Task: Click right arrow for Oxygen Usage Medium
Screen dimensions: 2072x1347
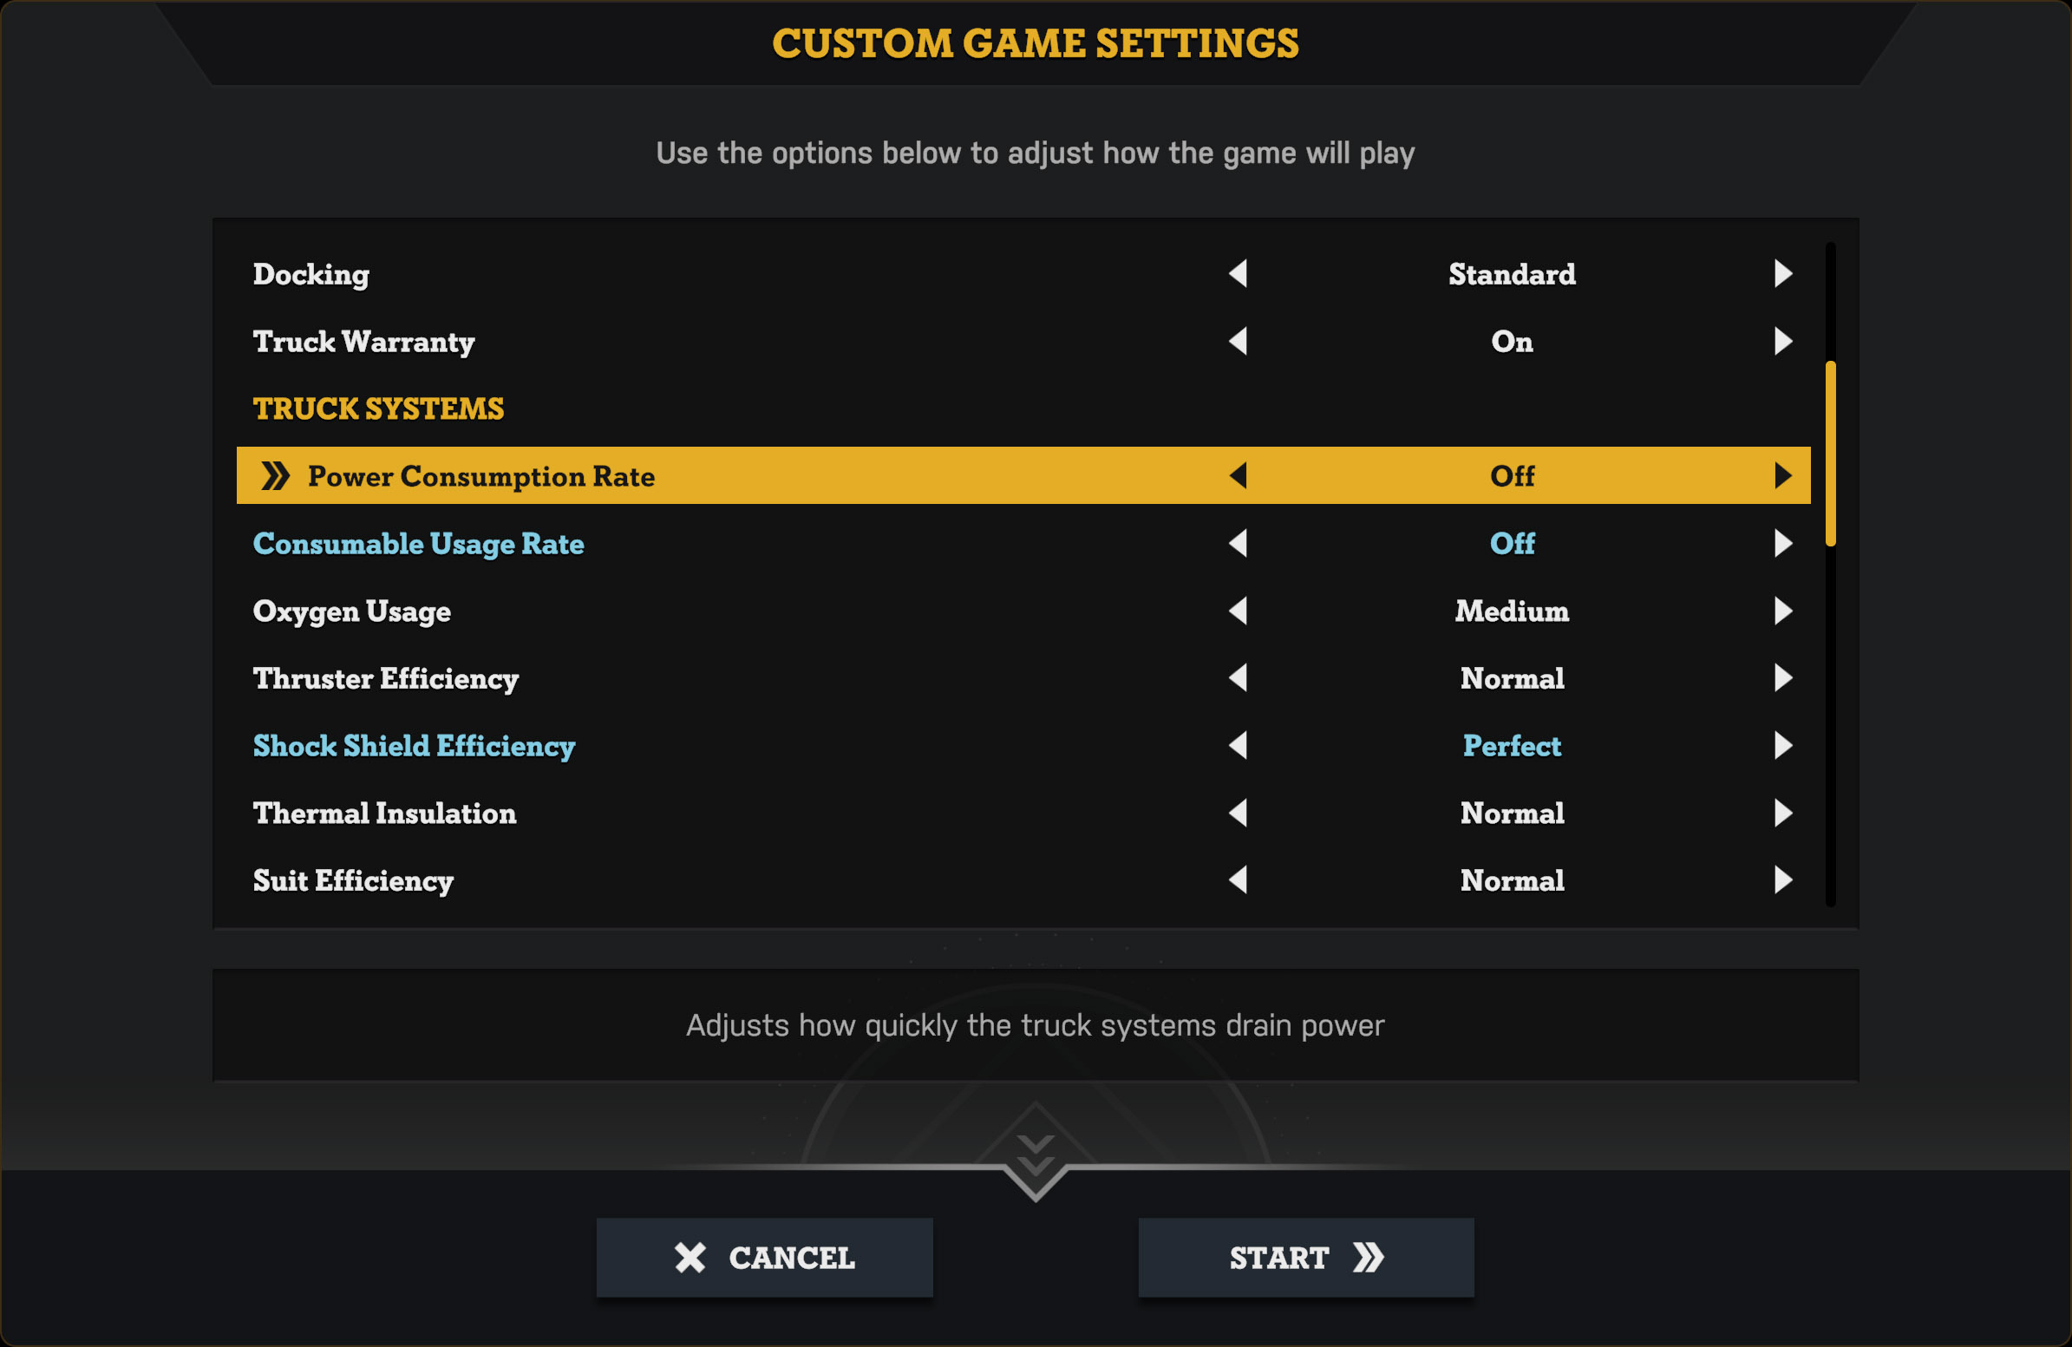Action: pyautogui.click(x=1783, y=611)
